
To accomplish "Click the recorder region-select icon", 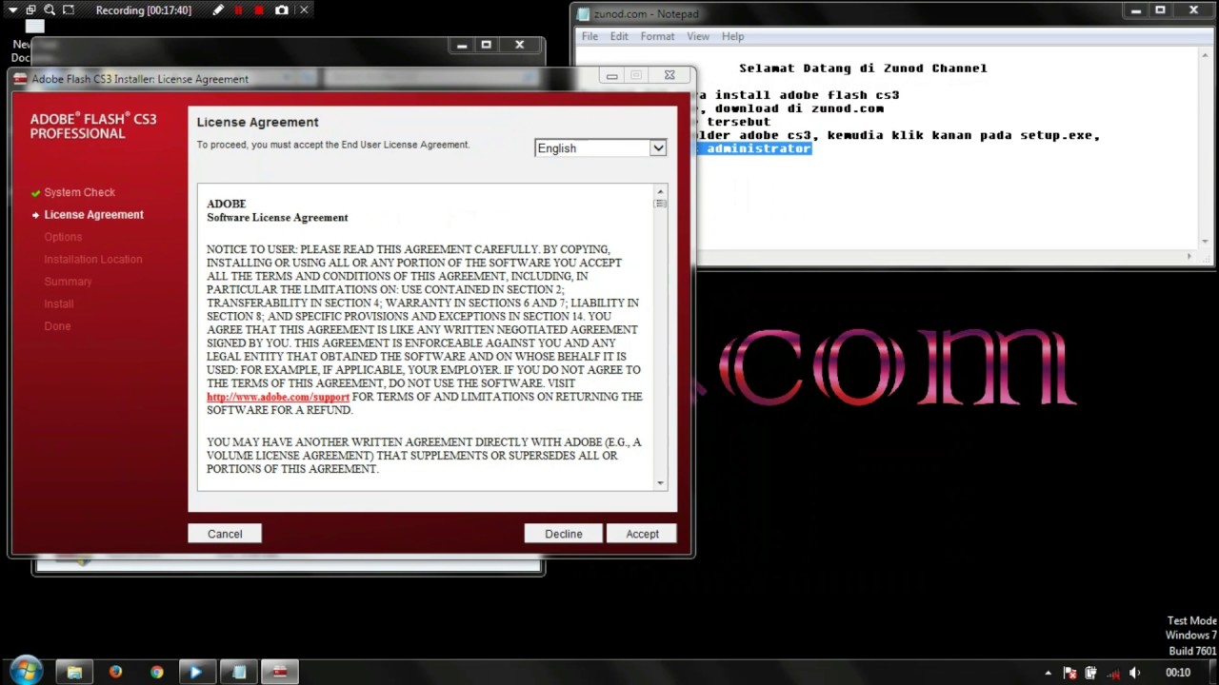I will [x=69, y=10].
